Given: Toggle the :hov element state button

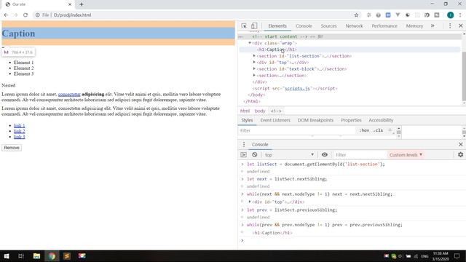Looking at the screenshot, I should (364, 130).
